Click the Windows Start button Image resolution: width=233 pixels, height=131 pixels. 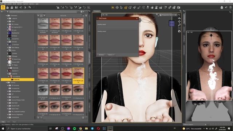click(x=3, y=128)
